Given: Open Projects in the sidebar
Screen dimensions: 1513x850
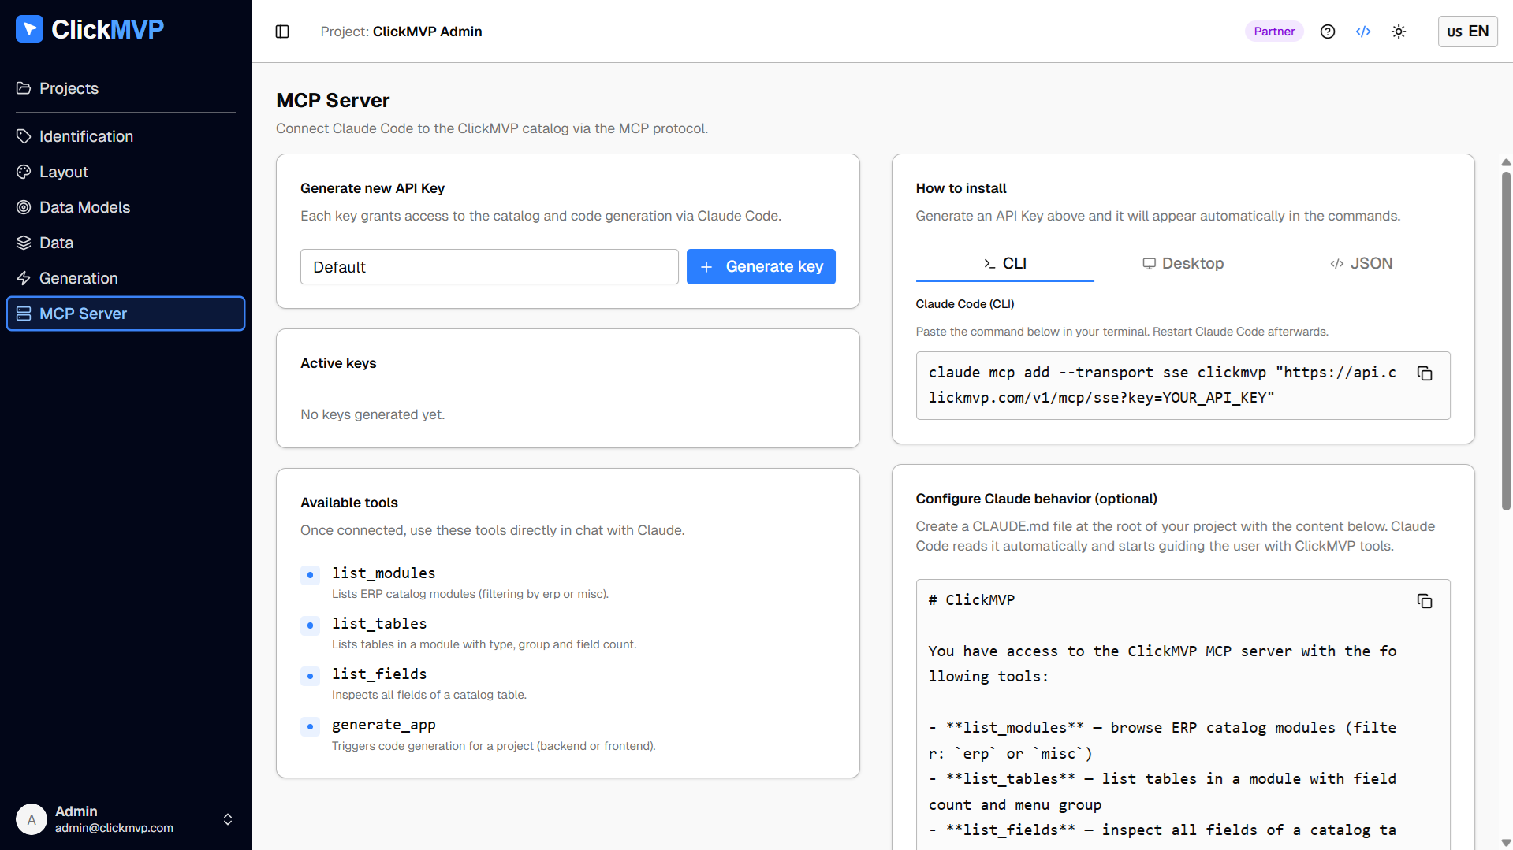Looking at the screenshot, I should (69, 88).
